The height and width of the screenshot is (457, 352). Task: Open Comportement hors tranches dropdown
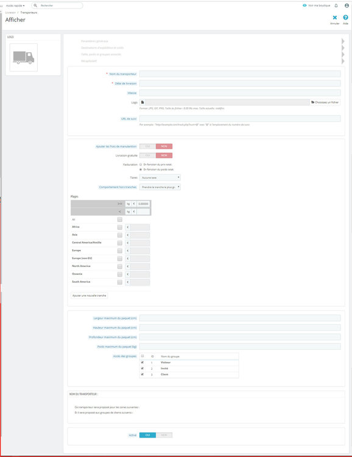pyautogui.click(x=160, y=187)
